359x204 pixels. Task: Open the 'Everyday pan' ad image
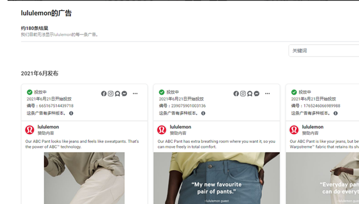pos(322,178)
